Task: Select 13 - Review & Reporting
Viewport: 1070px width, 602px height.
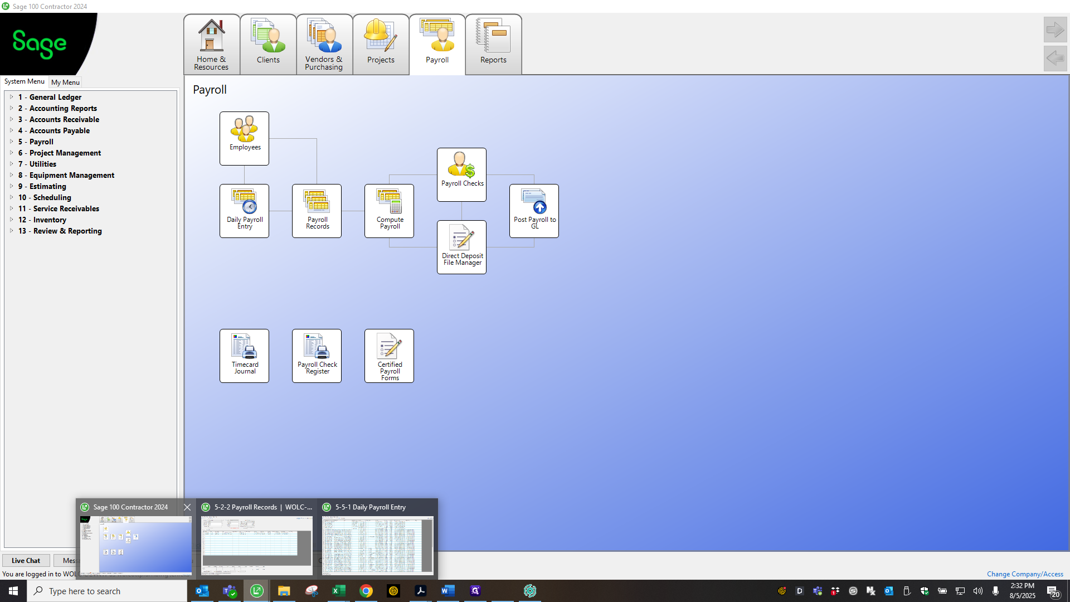Action: coord(60,231)
